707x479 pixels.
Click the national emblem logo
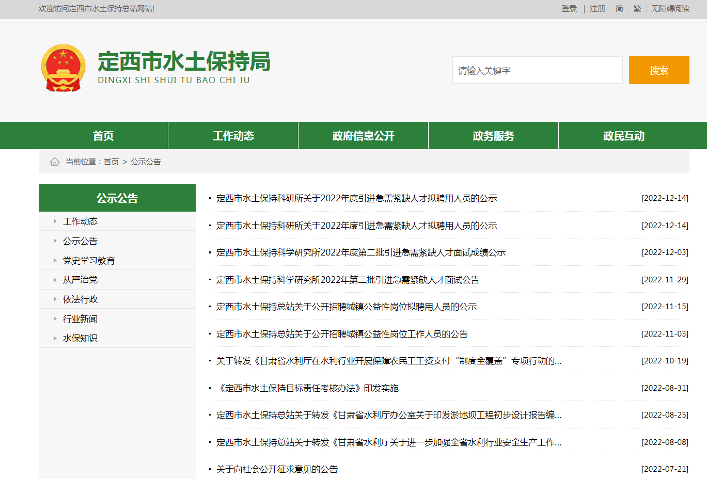point(63,68)
